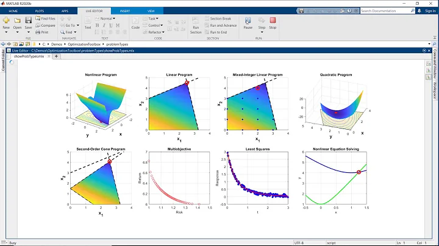Screen dimensions: 439x246
Task: Go up one folder level
Action: 15,44
